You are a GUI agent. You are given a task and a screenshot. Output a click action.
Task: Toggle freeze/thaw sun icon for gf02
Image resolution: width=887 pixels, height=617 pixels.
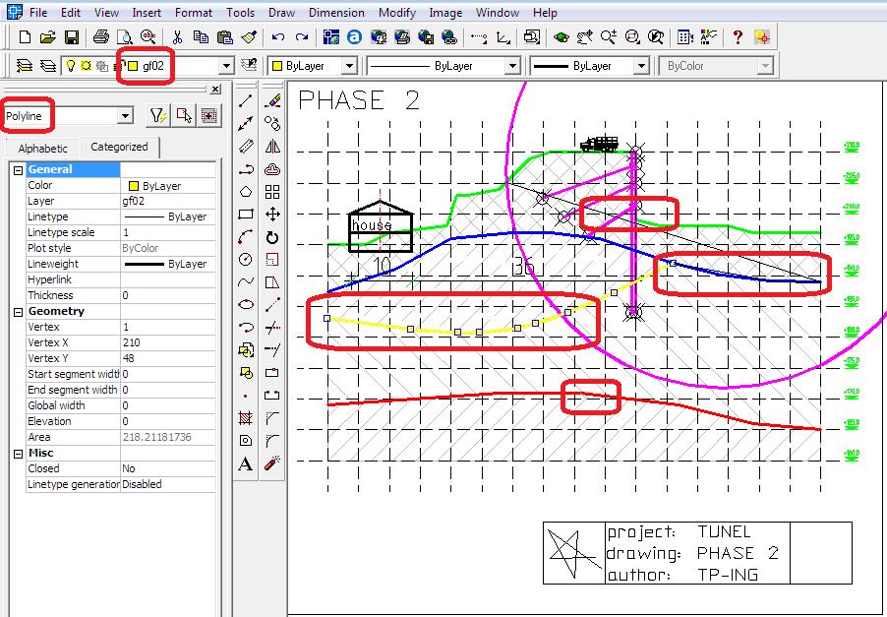tap(86, 66)
